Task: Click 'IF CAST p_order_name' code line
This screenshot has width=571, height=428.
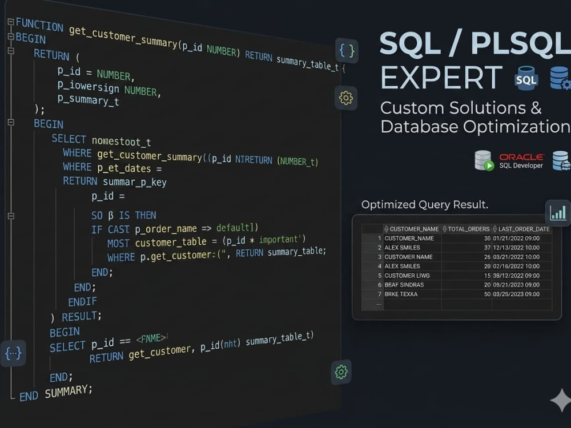Action: (175, 229)
